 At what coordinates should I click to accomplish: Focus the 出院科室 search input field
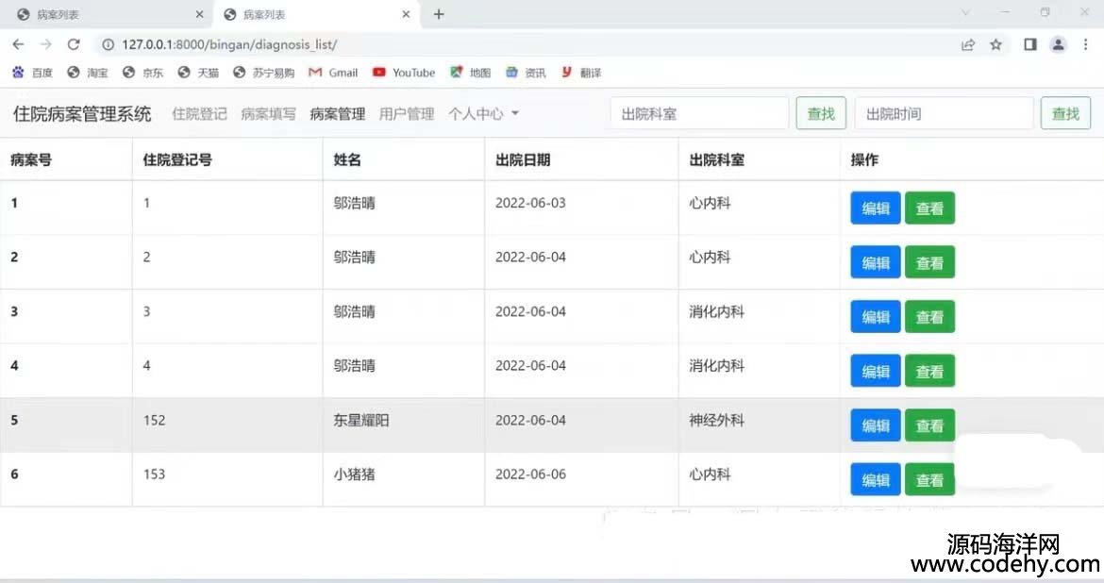pos(699,114)
